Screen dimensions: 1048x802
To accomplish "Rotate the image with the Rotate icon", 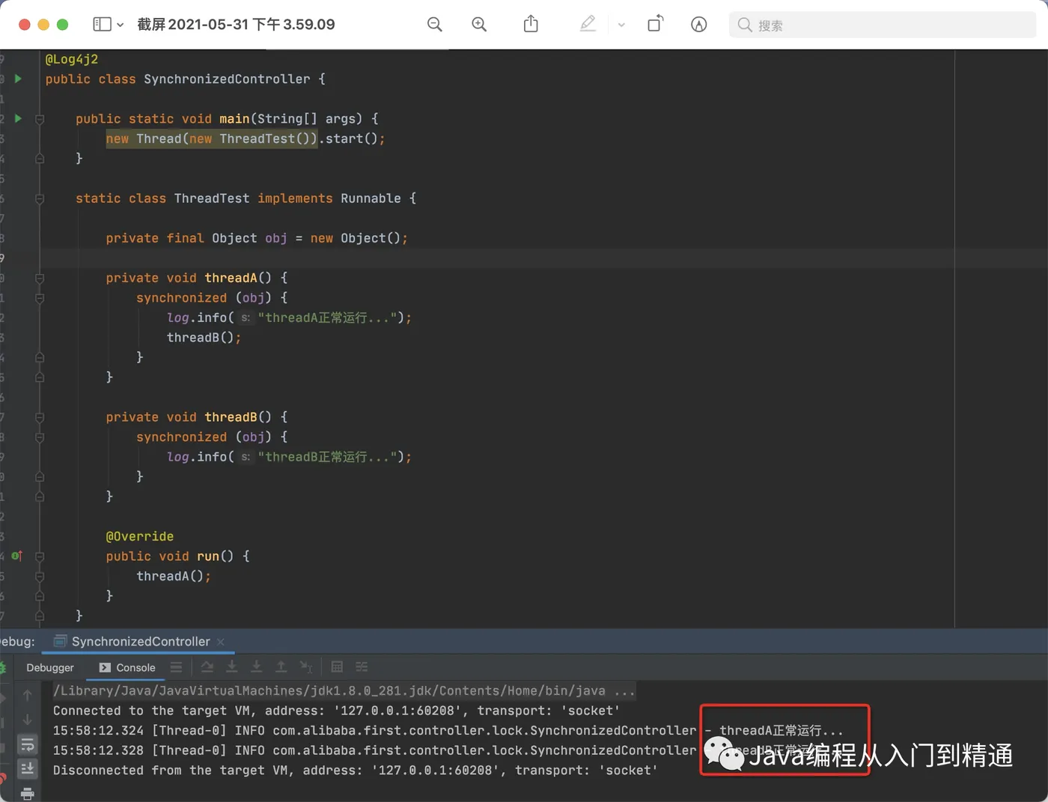I will 655,24.
